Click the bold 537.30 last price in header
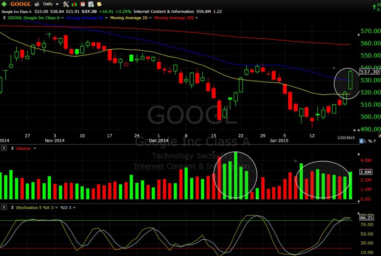 [x=89, y=12]
